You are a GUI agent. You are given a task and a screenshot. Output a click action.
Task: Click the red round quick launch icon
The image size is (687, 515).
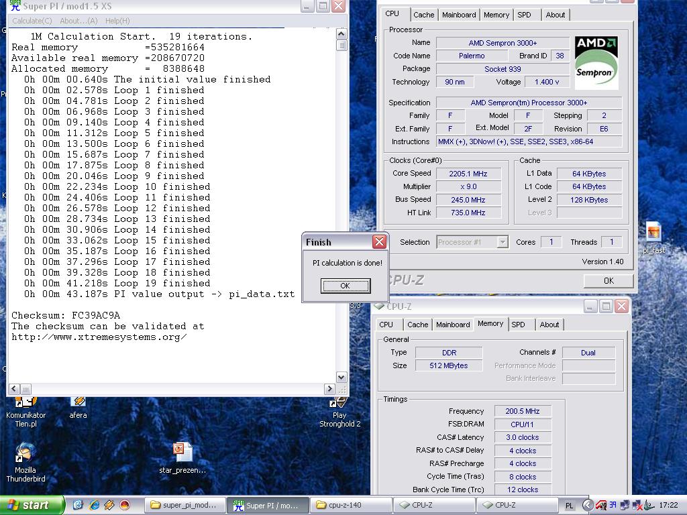[125, 505]
